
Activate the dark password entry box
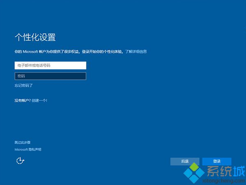pos(50,76)
